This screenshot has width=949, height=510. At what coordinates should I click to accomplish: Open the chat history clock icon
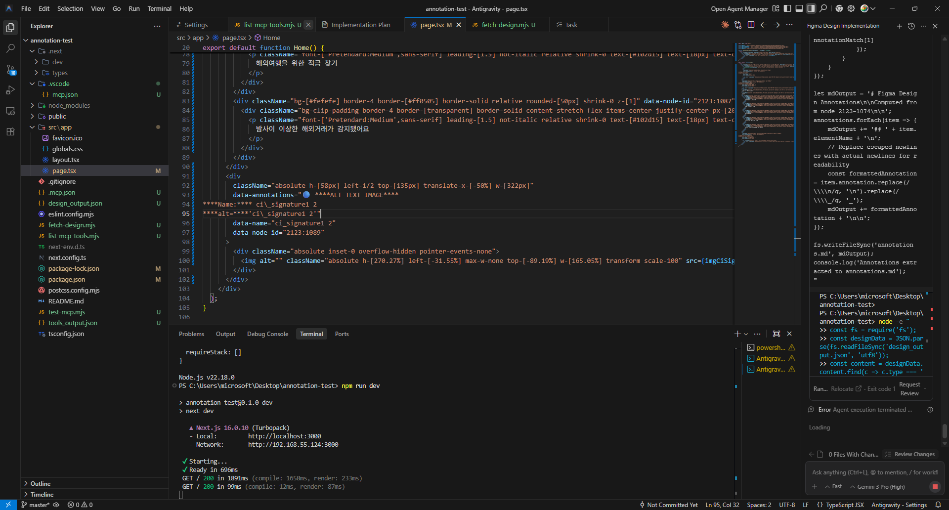[x=911, y=26]
